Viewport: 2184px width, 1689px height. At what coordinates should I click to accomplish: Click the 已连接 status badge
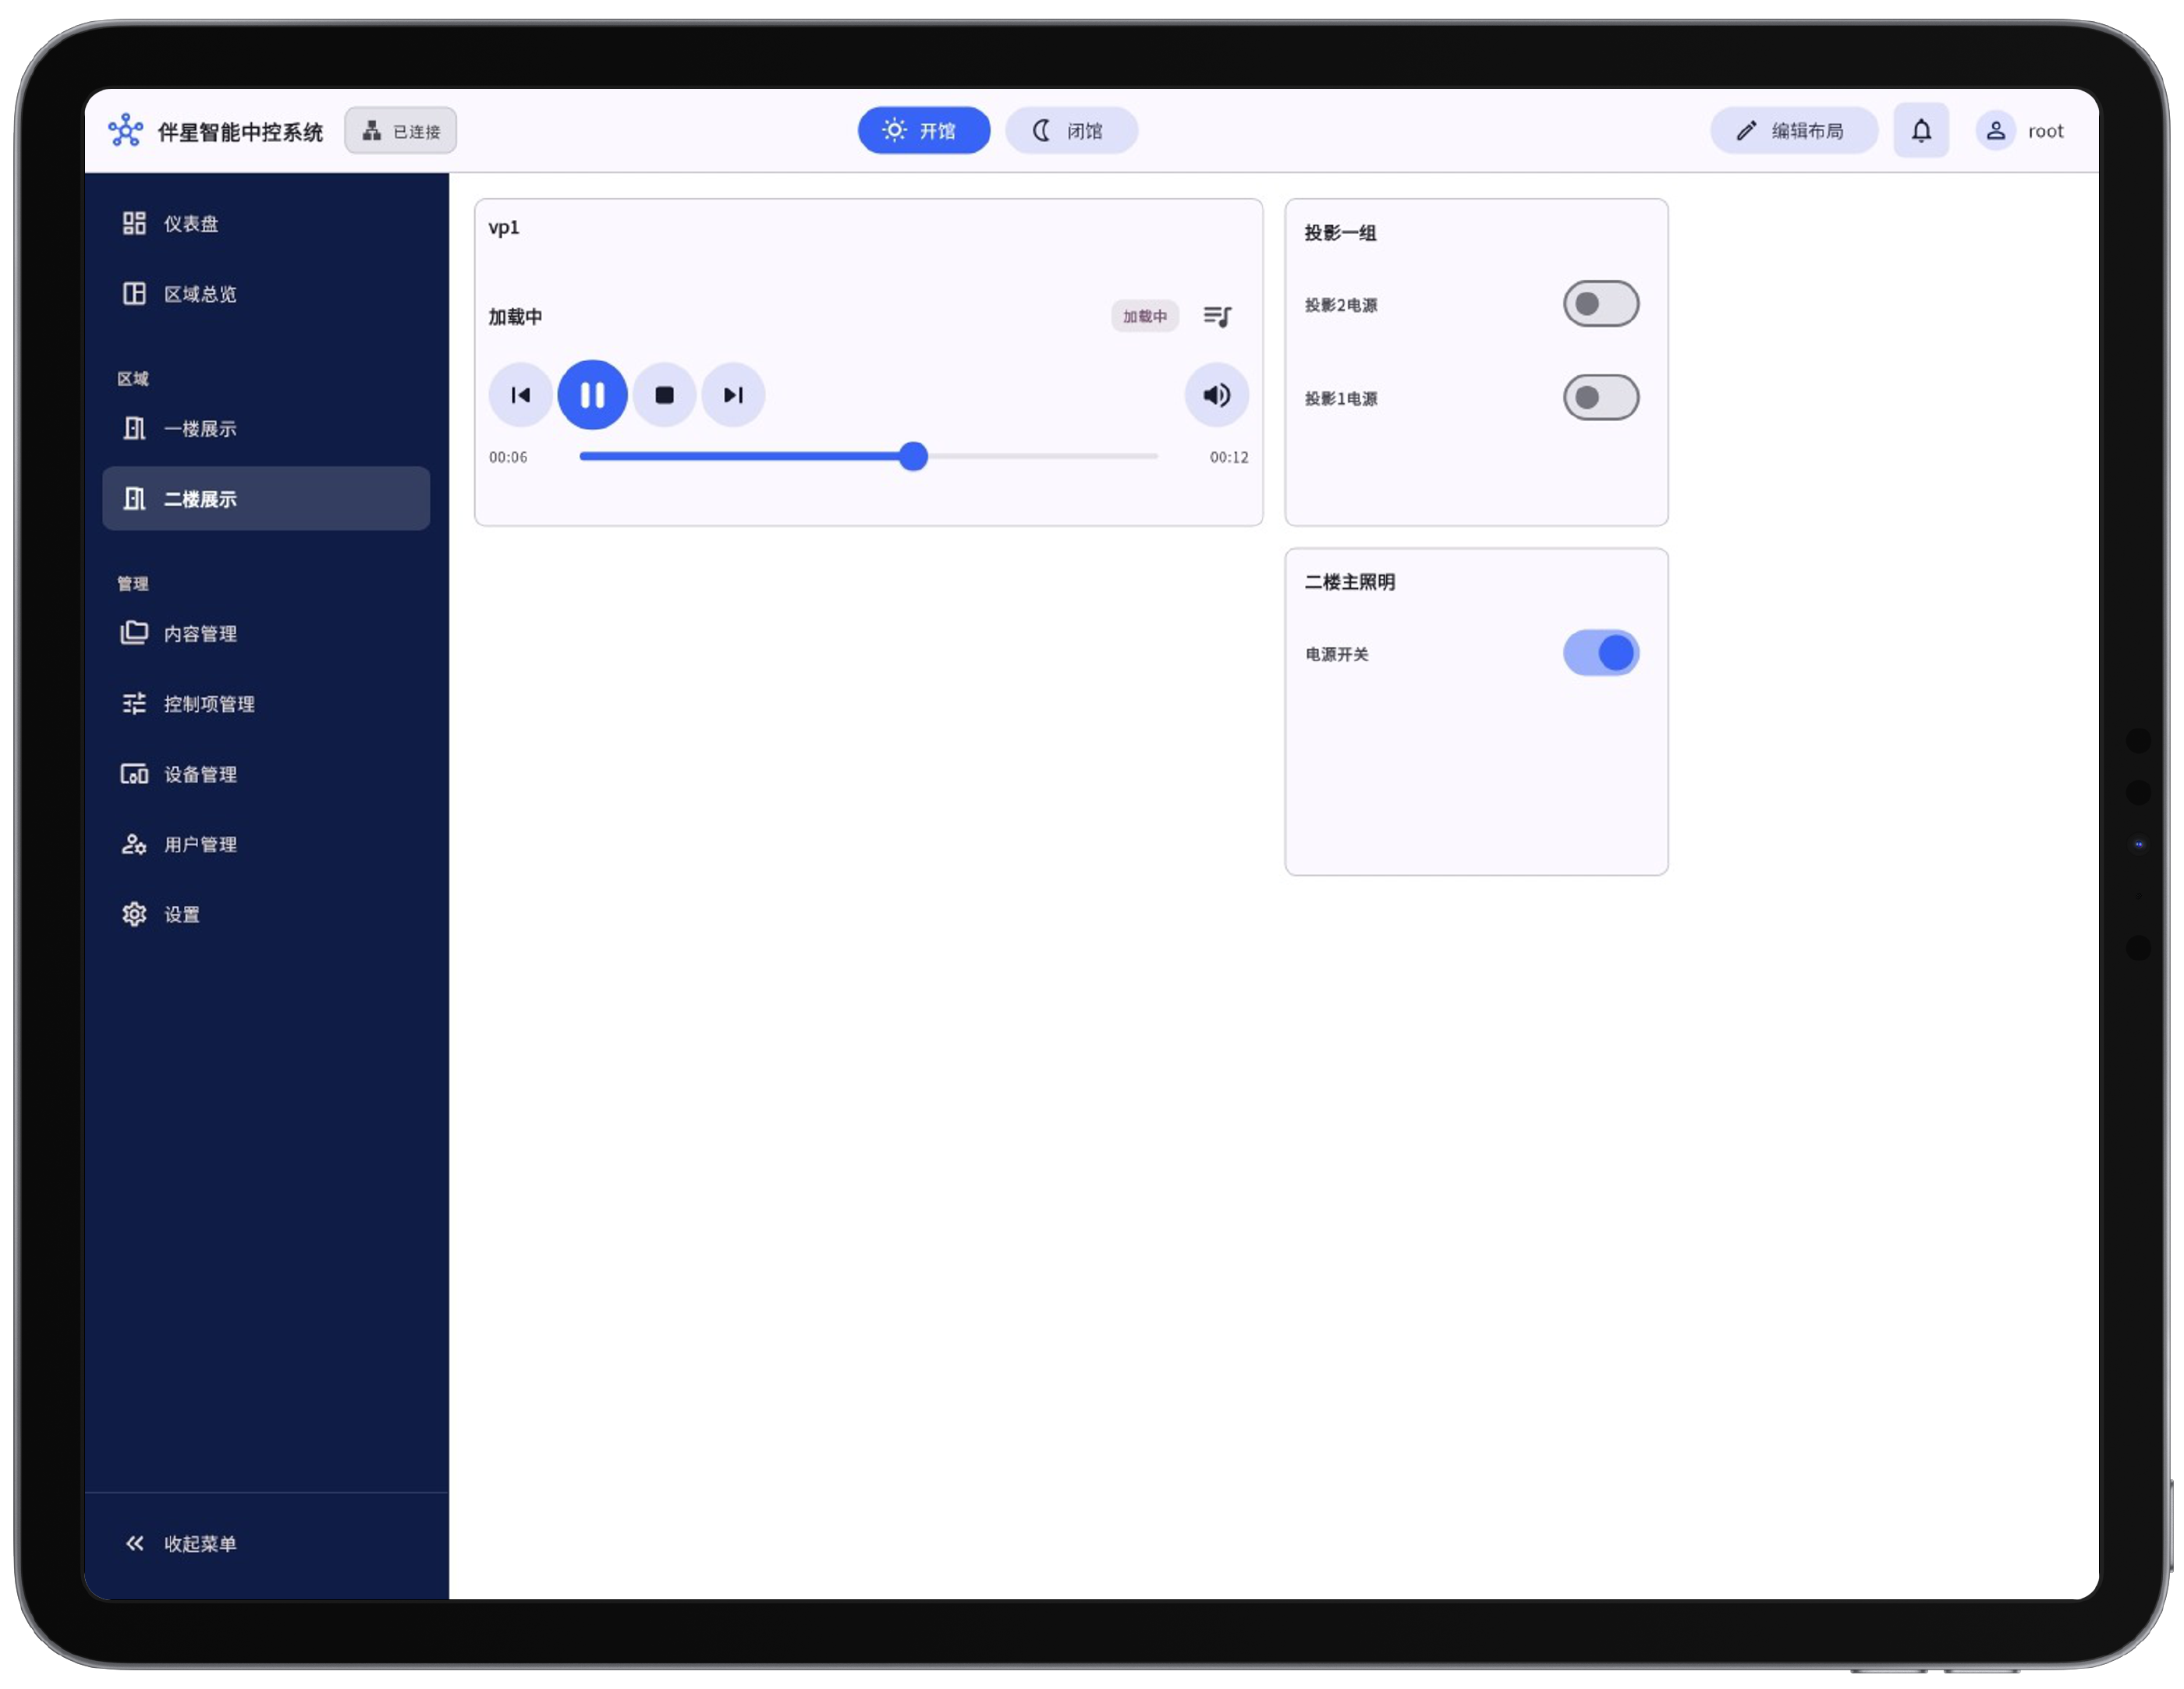(x=400, y=130)
